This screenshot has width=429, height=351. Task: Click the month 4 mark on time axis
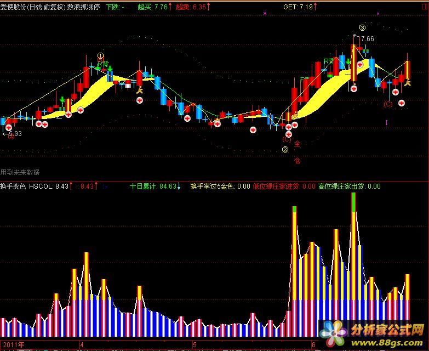(x=82, y=345)
